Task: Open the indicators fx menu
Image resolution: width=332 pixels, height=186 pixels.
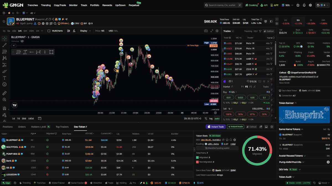Action: [74, 31]
